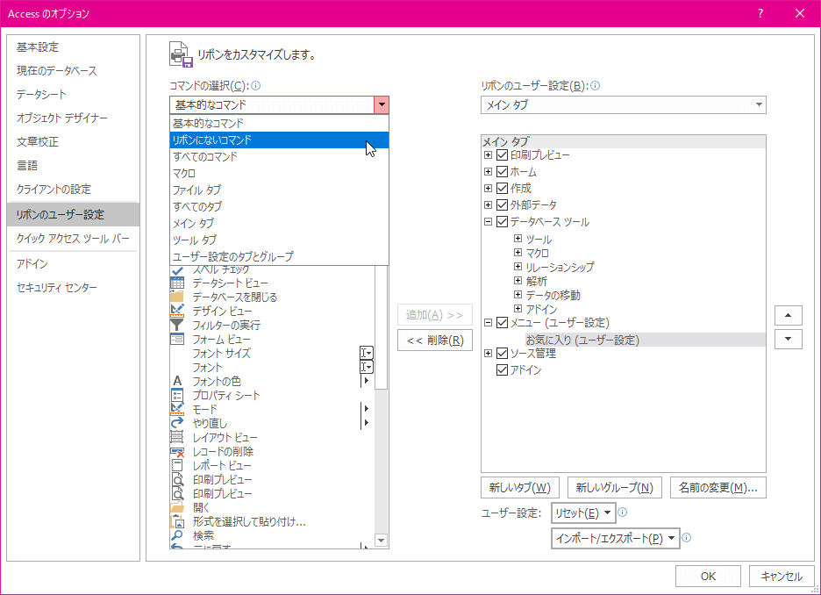Click the 開く folder icon
This screenshot has height=595, width=821.
click(x=177, y=507)
